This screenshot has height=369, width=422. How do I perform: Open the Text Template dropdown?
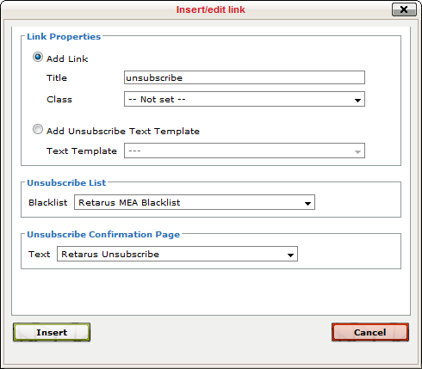245,151
